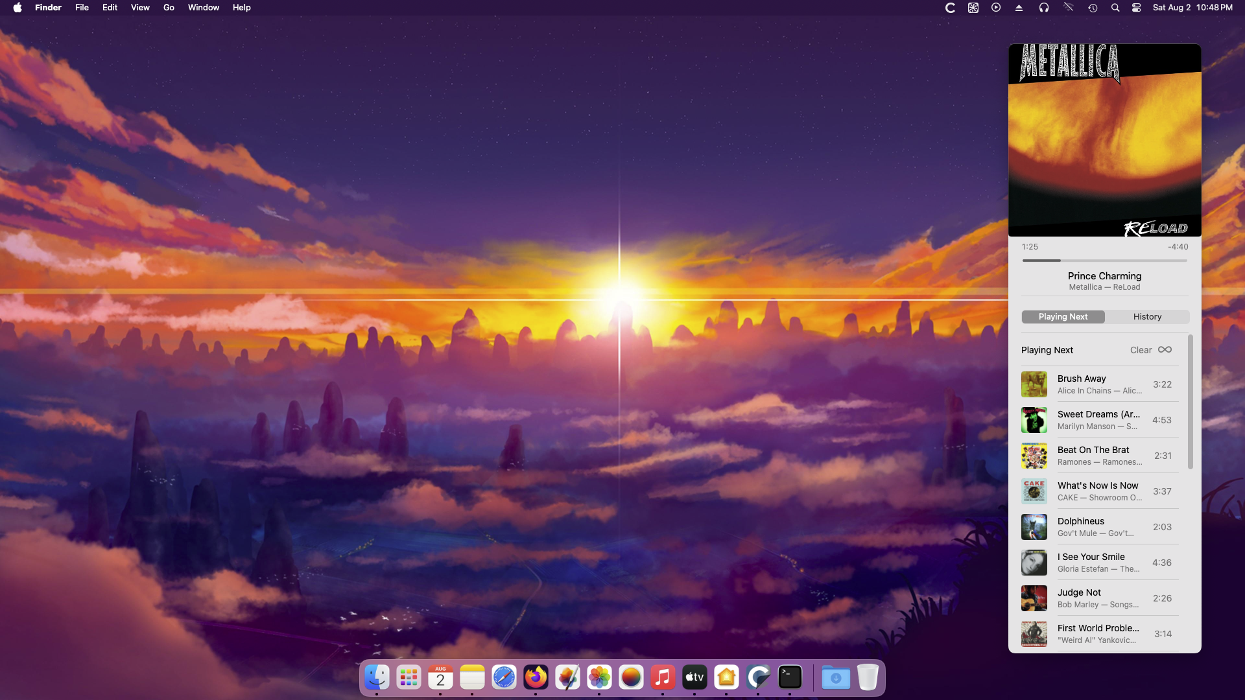The width and height of the screenshot is (1245, 700).
Task: Switch to the History tab
Action: tap(1147, 317)
